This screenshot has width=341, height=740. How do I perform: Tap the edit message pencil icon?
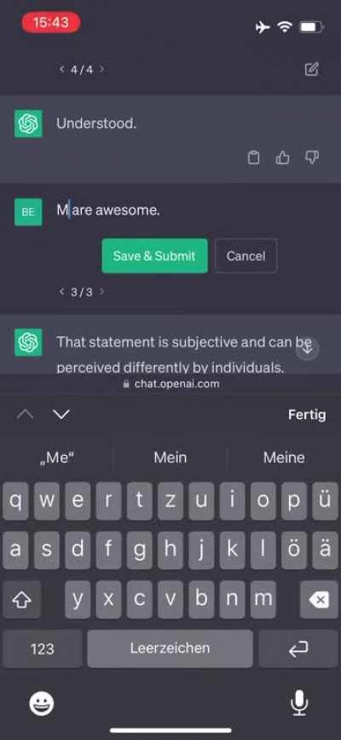click(311, 69)
